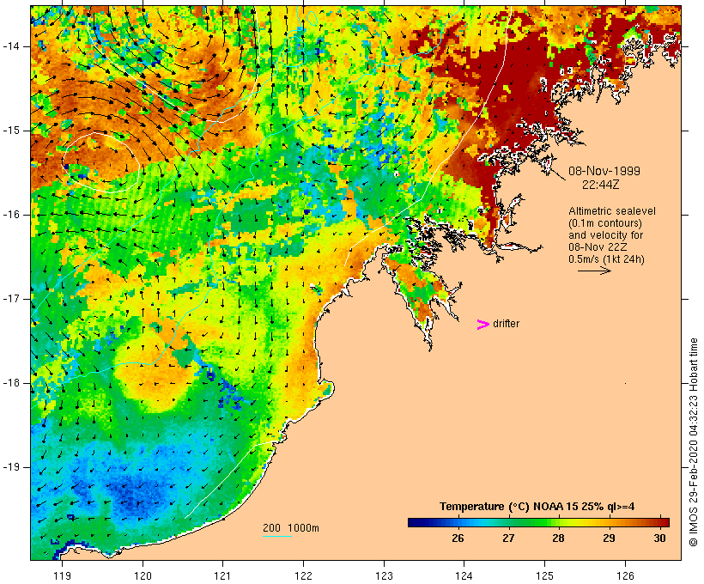Click the '08-Nov 22Z' caption line
The height and width of the screenshot is (584, 704).
[598, 247]
